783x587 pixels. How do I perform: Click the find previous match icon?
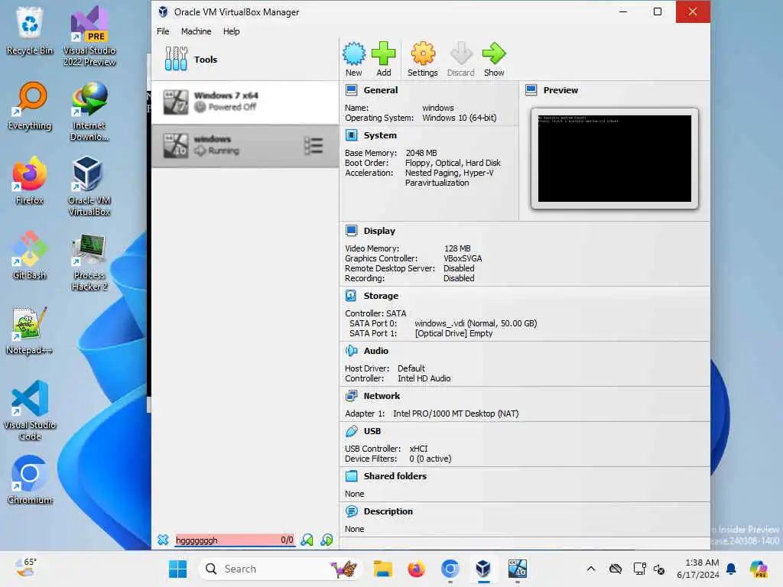(307, 540)
